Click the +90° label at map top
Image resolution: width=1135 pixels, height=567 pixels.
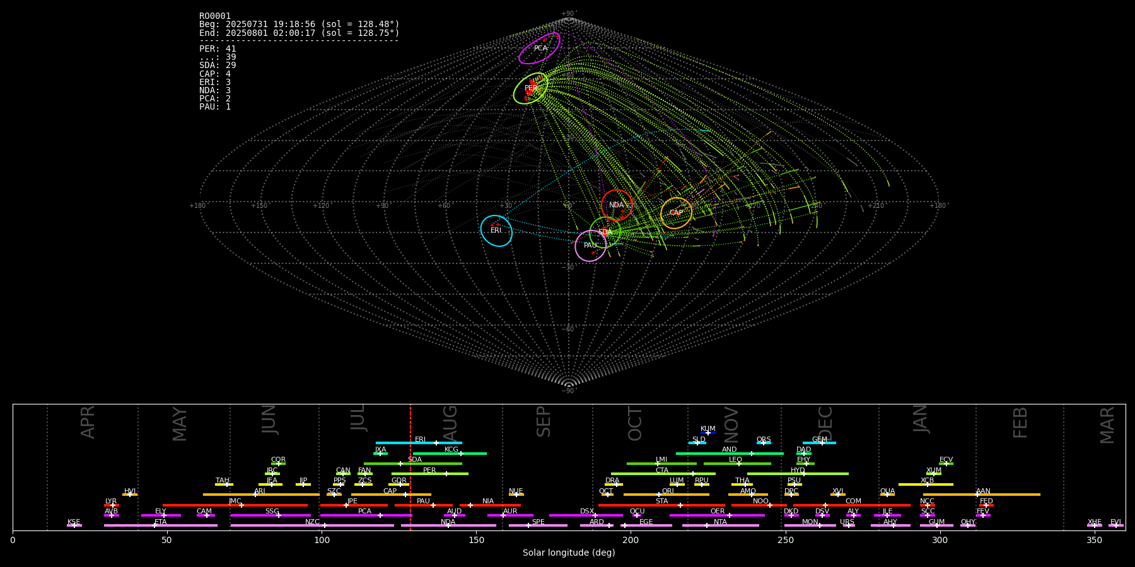click(569, 14)
